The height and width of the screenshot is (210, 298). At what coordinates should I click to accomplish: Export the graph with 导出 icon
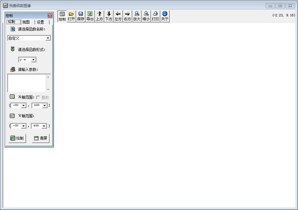point(90,16)
